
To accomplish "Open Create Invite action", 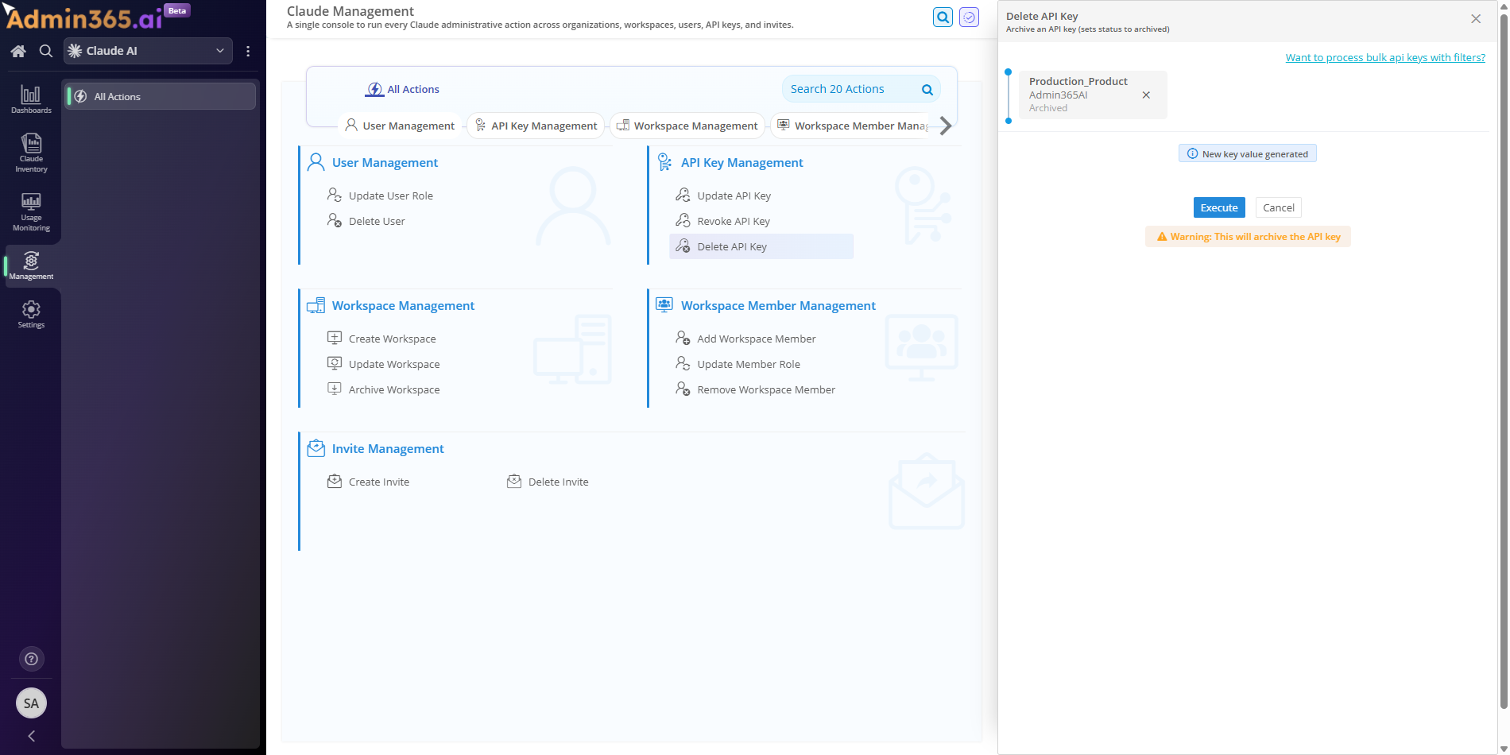I will (368, 482).
